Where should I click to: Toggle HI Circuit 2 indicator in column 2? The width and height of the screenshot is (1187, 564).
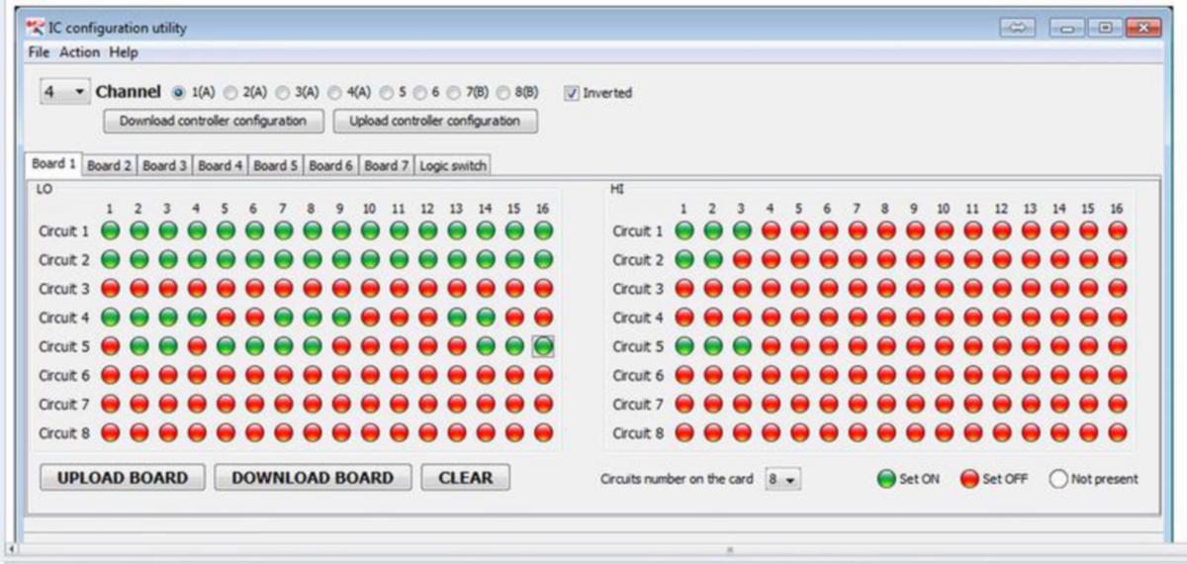(x=712, y=260)
